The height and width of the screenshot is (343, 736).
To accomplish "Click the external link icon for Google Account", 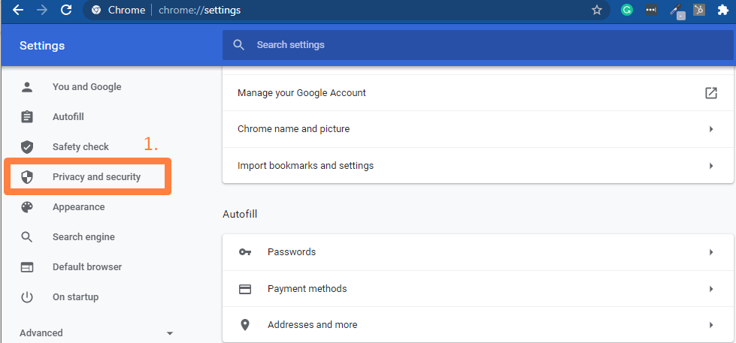I will 710,93.
